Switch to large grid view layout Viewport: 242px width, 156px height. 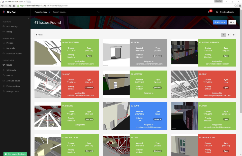223,35
